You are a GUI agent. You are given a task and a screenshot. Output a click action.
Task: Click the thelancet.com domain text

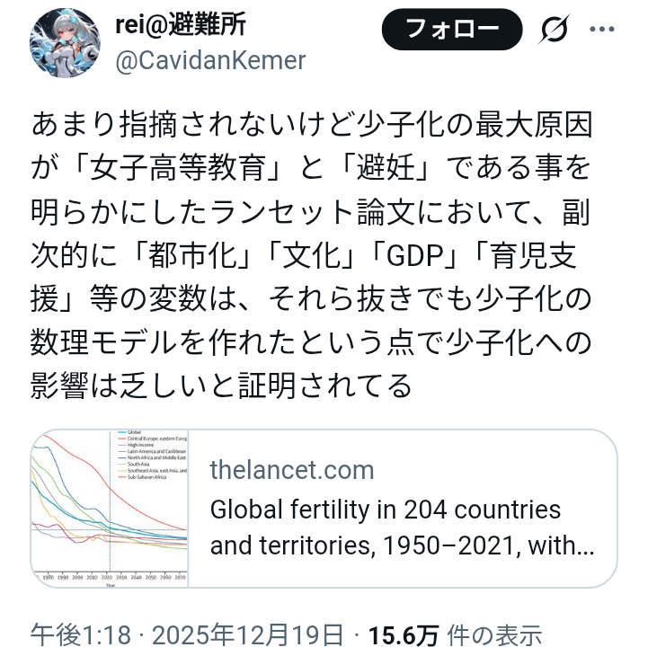(x=291, y=469)
